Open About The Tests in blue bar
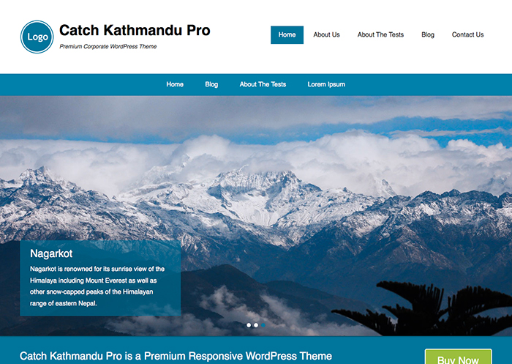The height and width of the screenshot is (364, 512). [263, 84]
